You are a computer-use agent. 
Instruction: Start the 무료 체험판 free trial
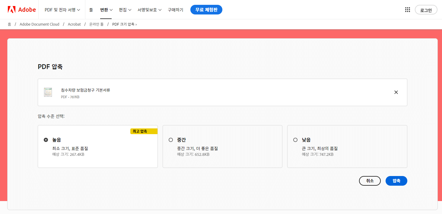206,9
